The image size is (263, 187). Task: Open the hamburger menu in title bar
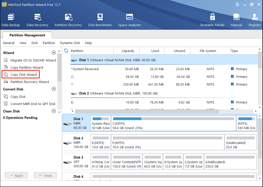(237, 5)
